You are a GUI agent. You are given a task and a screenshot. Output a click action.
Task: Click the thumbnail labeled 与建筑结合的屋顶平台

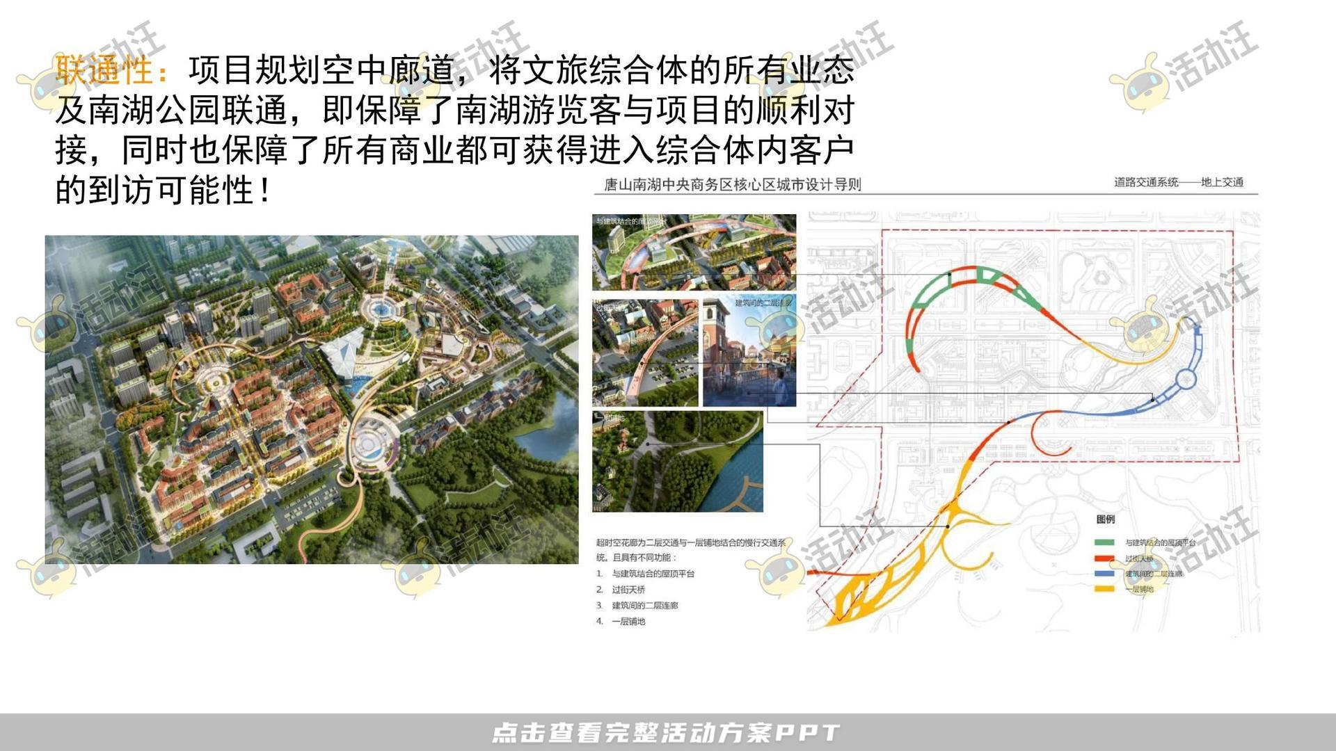694,252
